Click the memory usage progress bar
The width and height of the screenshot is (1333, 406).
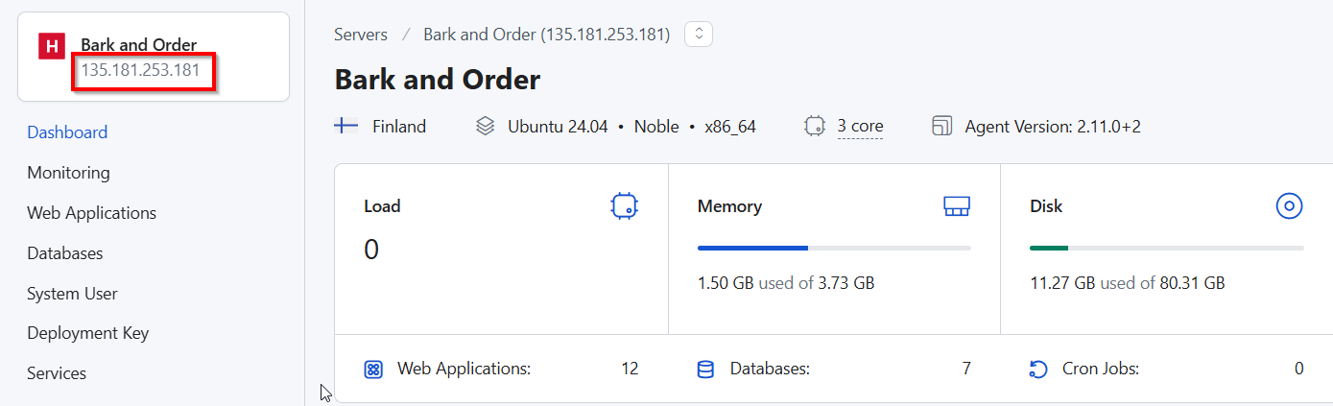833,248
